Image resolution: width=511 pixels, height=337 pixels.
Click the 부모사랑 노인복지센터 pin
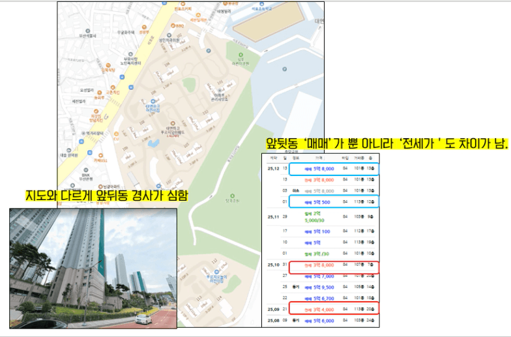[x=130, y=55]
